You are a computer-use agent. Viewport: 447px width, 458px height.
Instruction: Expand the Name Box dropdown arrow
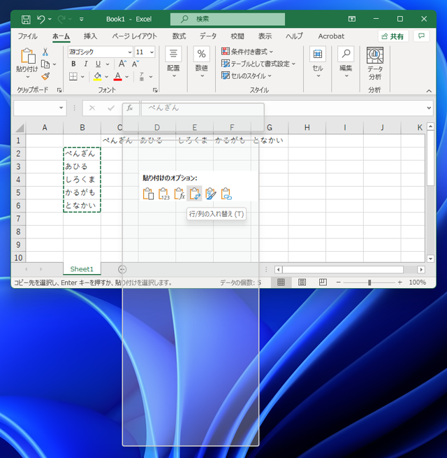pos(61,108)
